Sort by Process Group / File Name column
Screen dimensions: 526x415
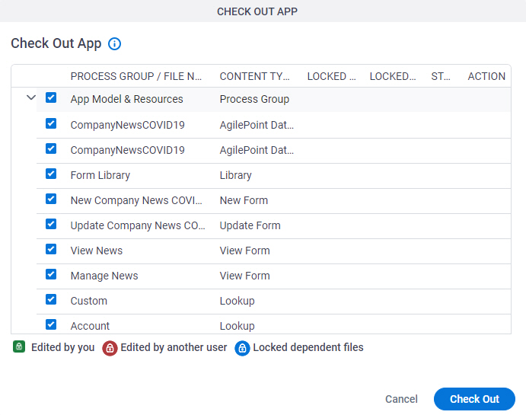(135, 76)
